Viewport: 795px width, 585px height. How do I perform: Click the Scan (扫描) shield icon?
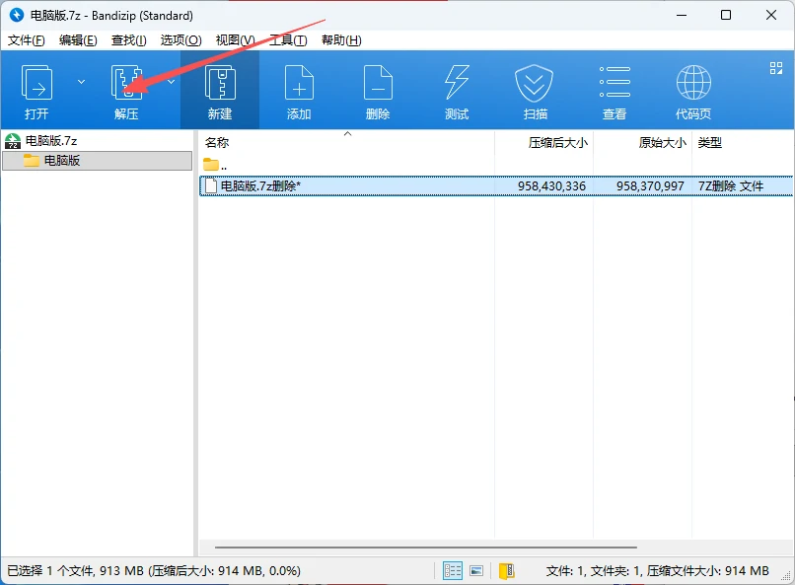[x=534, y=83]
